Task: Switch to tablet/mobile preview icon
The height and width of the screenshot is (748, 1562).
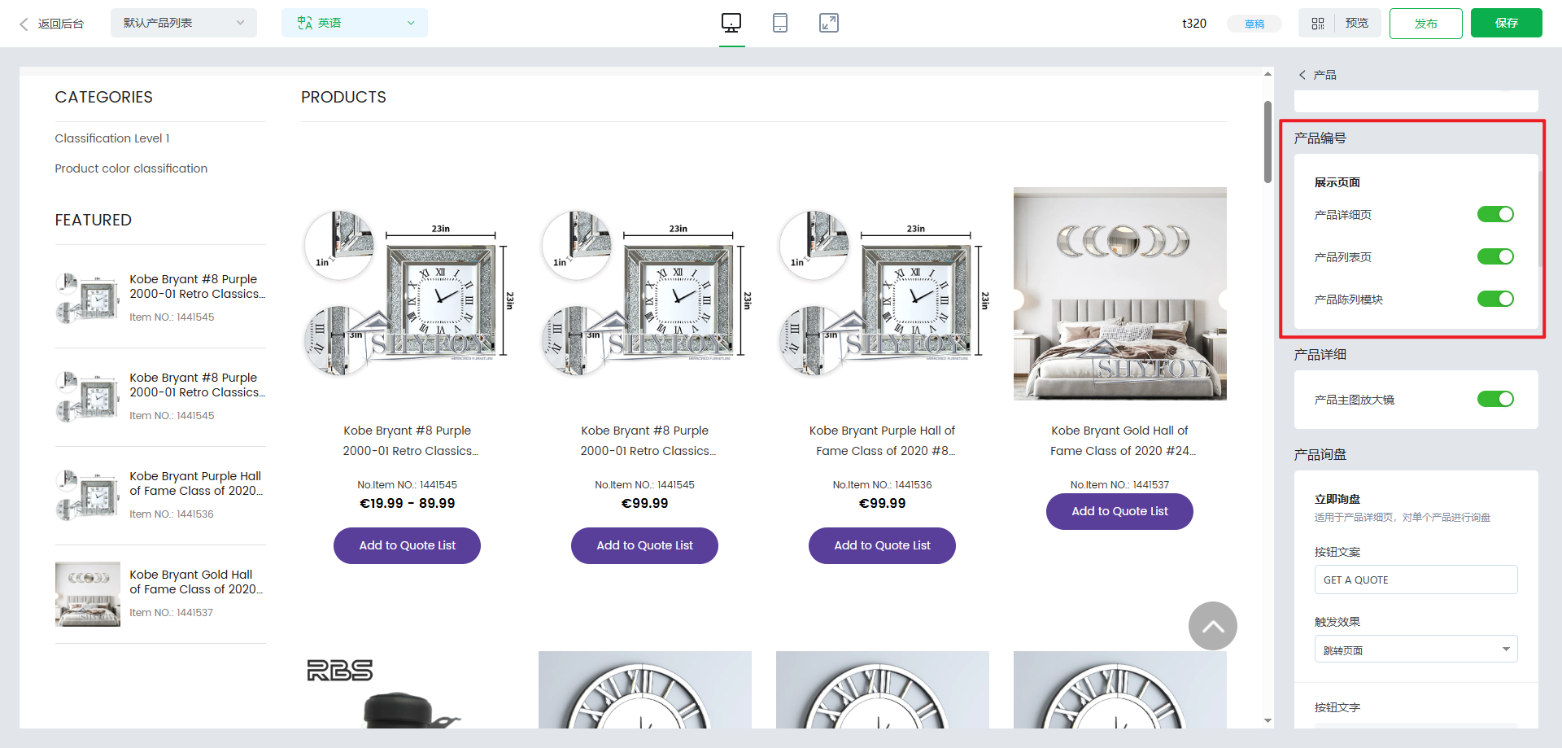Action: click(x=779, y=23)
